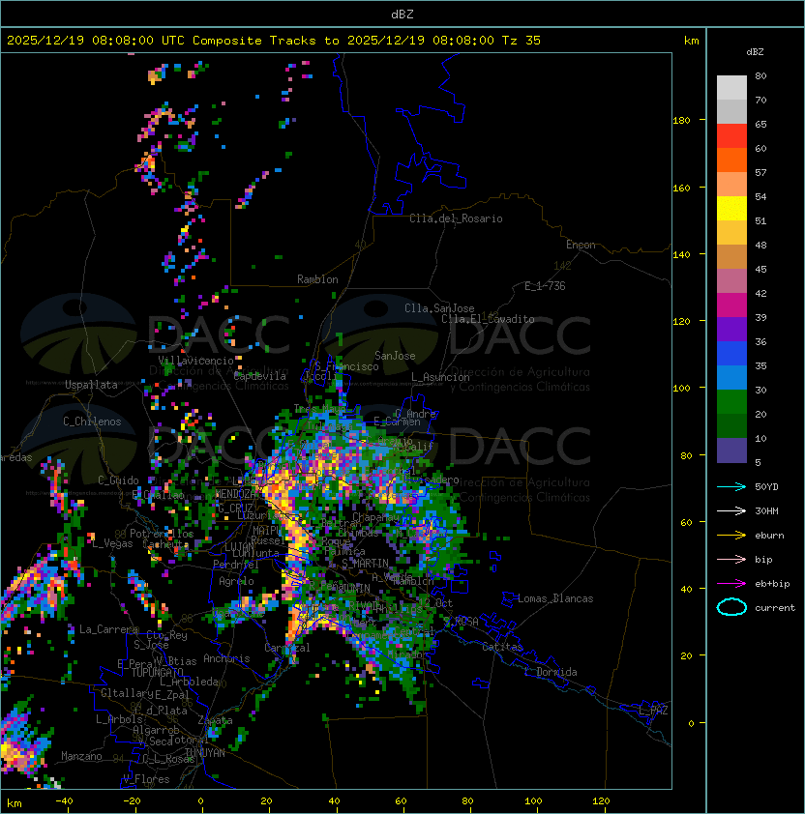Choose the slate-blue swatch between 10 and 5
The width and height of the screenshot is (805, 814).
(731, 451)
